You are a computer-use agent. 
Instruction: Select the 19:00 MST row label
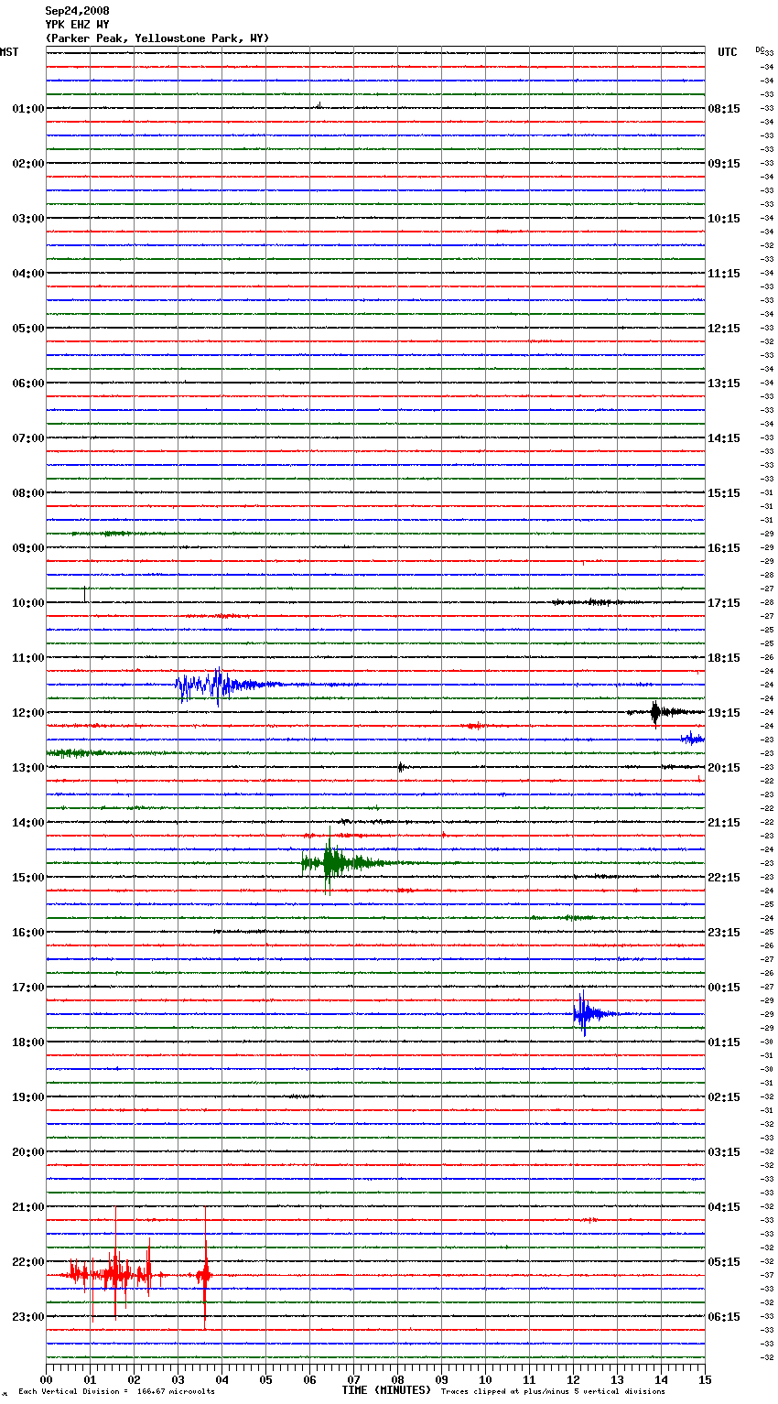click(x=28, y=1097)
